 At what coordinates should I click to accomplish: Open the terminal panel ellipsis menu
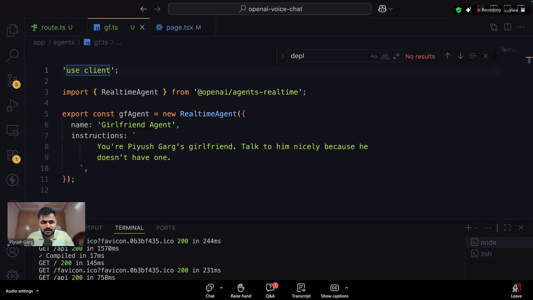coord(488,228)
